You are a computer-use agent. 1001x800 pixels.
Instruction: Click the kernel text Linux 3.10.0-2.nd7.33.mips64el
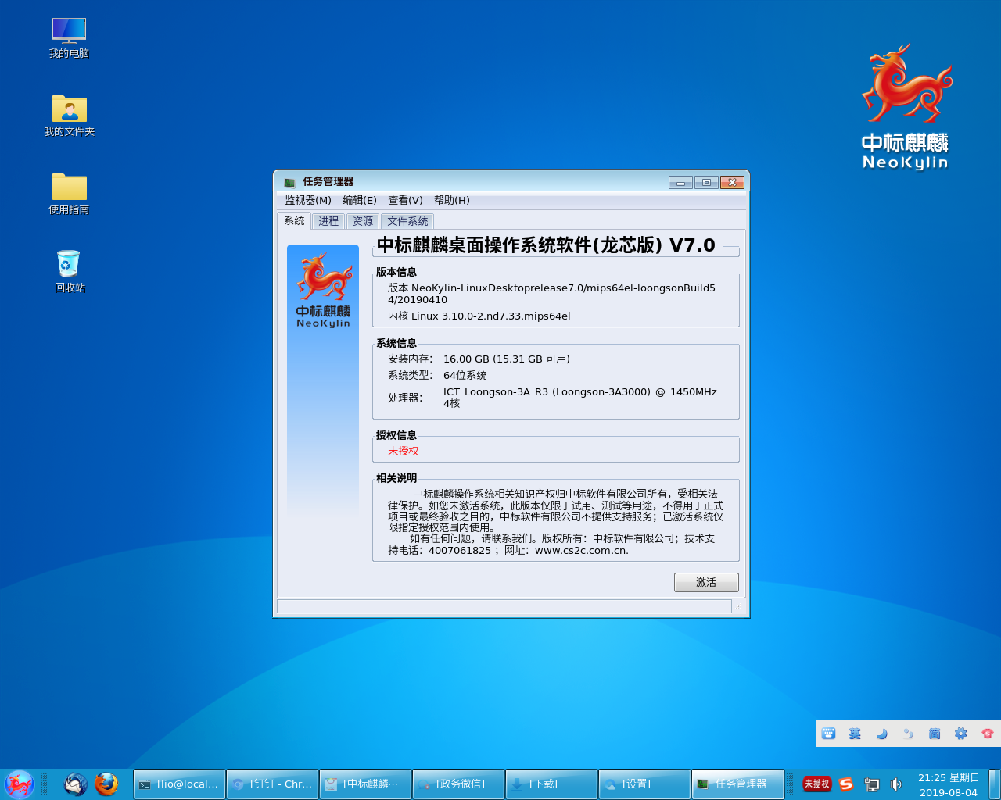[491, 316]
